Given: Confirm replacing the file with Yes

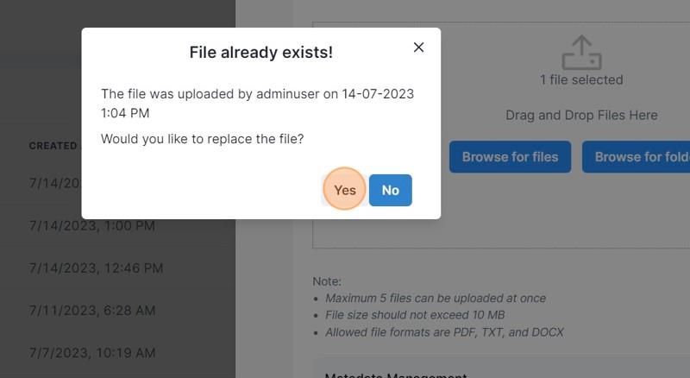Looking at the screenshot, I should [344, 190].
